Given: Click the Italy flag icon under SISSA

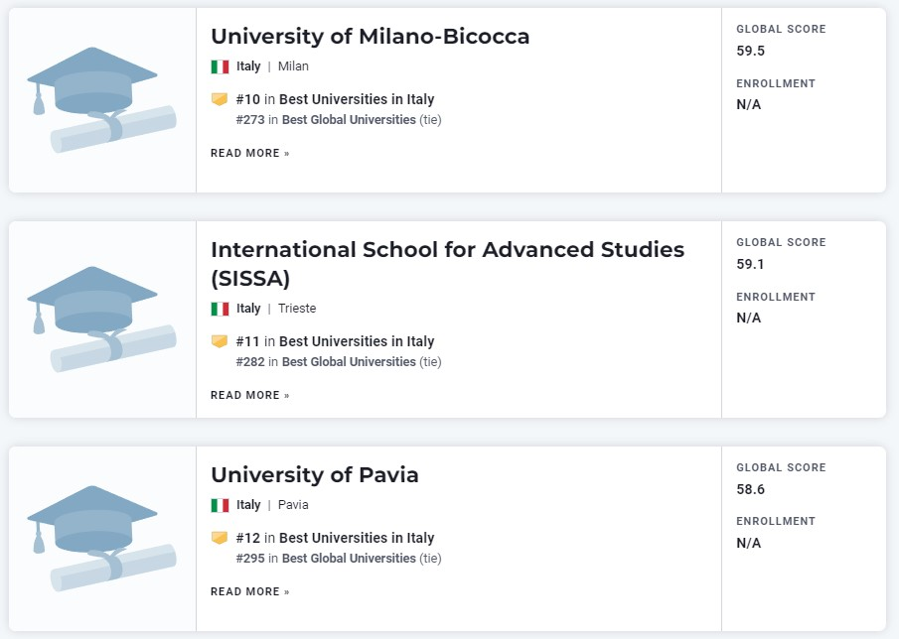Looking at the screenshot, I should coord(220,310).
